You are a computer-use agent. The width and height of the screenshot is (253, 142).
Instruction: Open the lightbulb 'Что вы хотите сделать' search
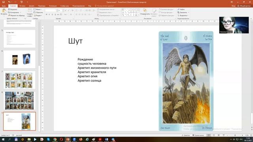(x=104, y=6)
